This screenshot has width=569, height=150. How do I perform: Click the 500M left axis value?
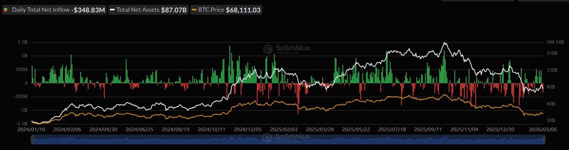tap(22, 70)
